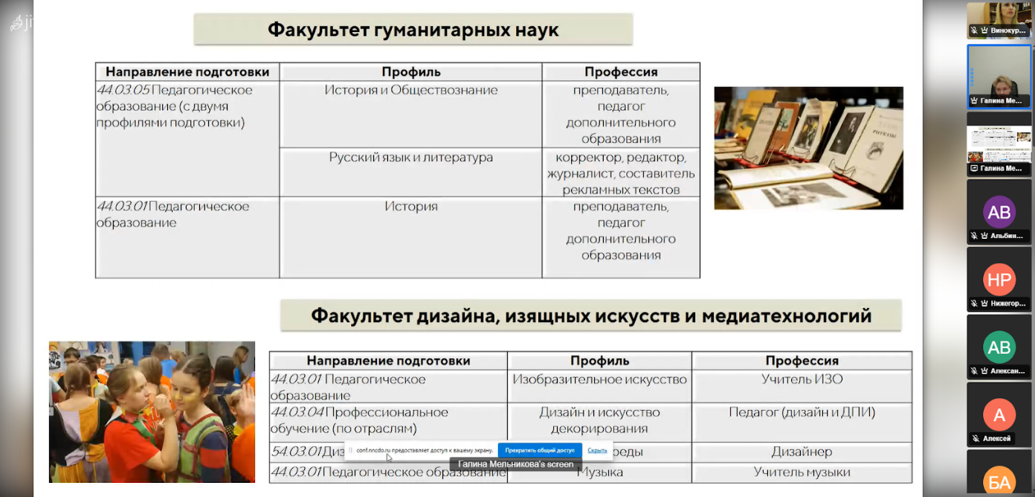This screenshot has width=1035, height=497.
Task: Click the Jitsi watermark logo at top left
Action: [x=21, y=22]
